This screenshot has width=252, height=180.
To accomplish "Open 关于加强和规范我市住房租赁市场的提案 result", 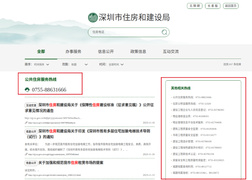I will (x=71, y=163).
